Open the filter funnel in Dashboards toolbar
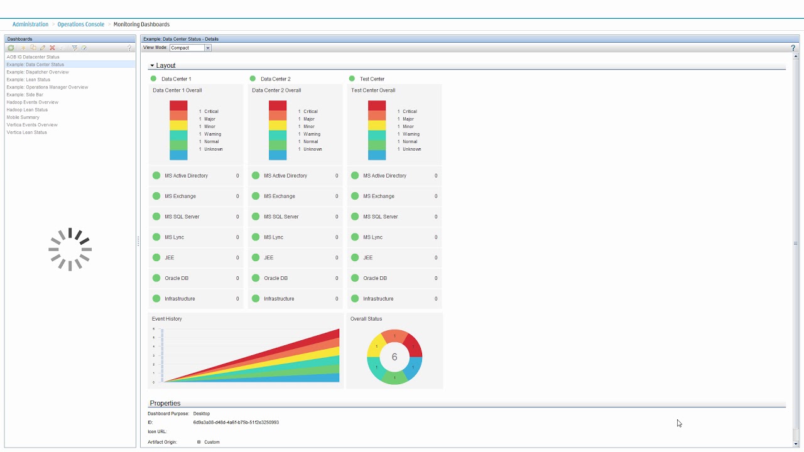This screenshot has height=452, width=804. pyautogui.click(x=74, y=48)
